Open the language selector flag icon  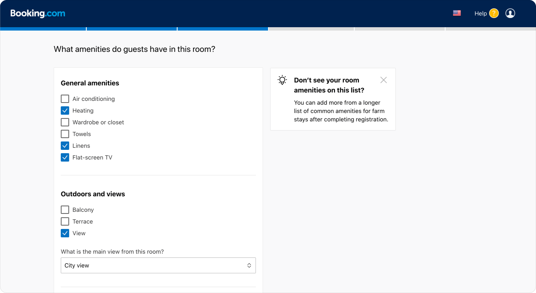click(457, 13)
